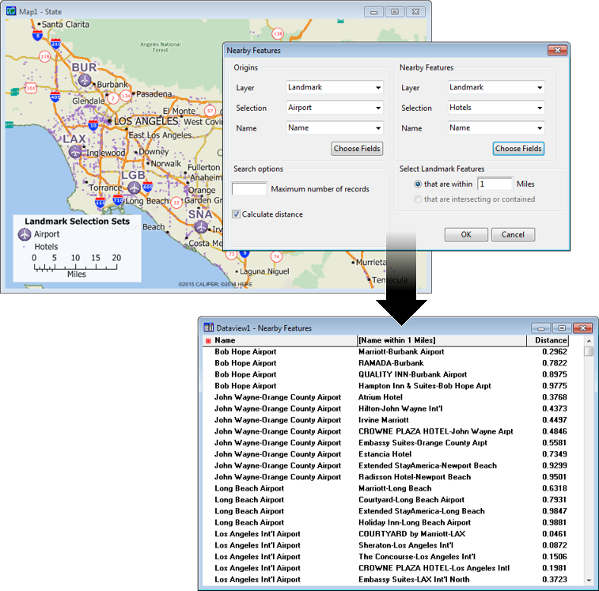Select the 'that are within' radio button

[x=418, y=184]
